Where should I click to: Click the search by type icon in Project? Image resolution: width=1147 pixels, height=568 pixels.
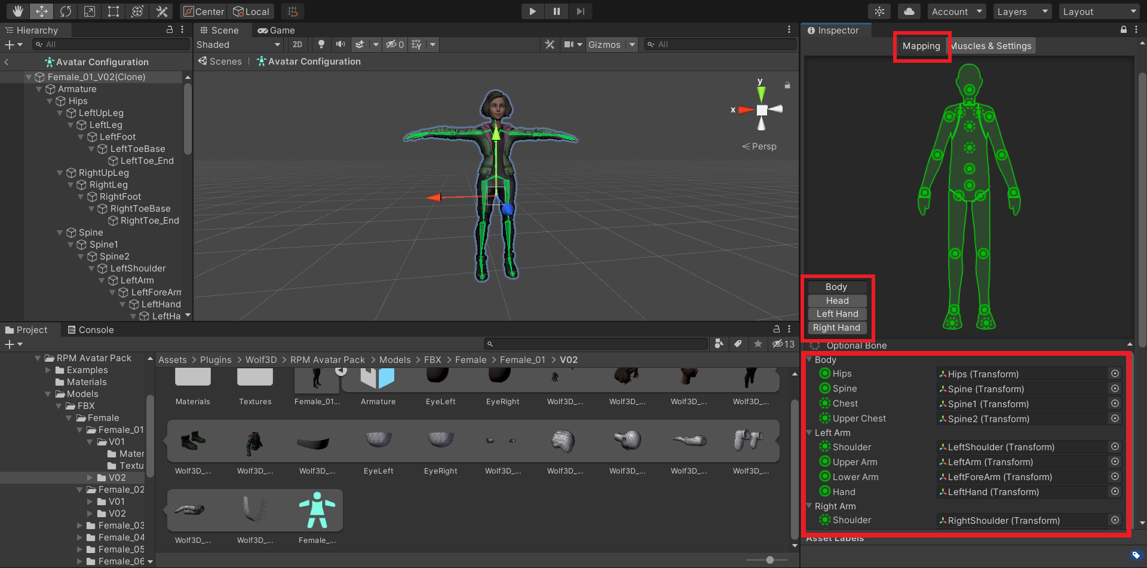(x=719, y=344)
